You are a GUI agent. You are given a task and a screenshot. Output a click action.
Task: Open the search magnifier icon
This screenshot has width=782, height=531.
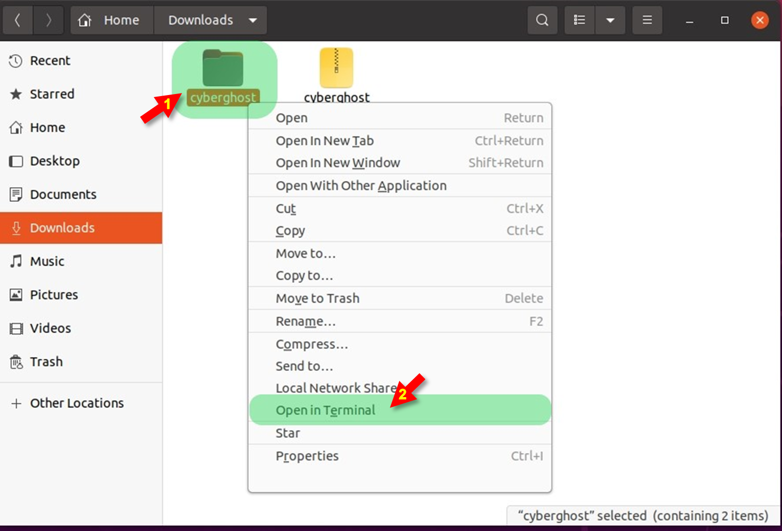542,20
